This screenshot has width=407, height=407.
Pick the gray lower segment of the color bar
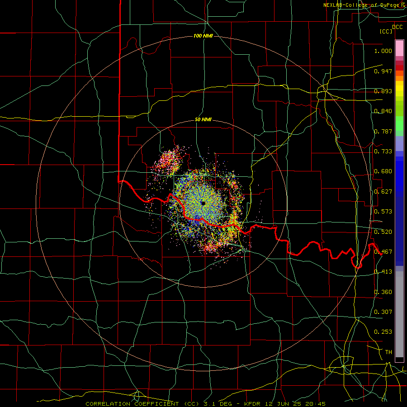399,314
